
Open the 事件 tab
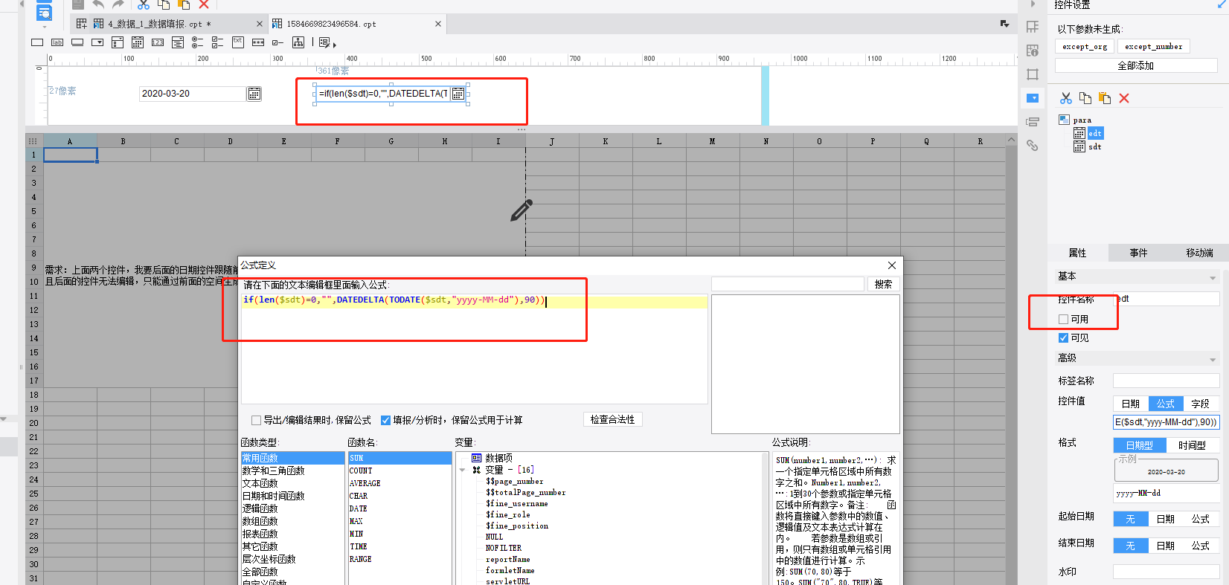pos(1138,253)
